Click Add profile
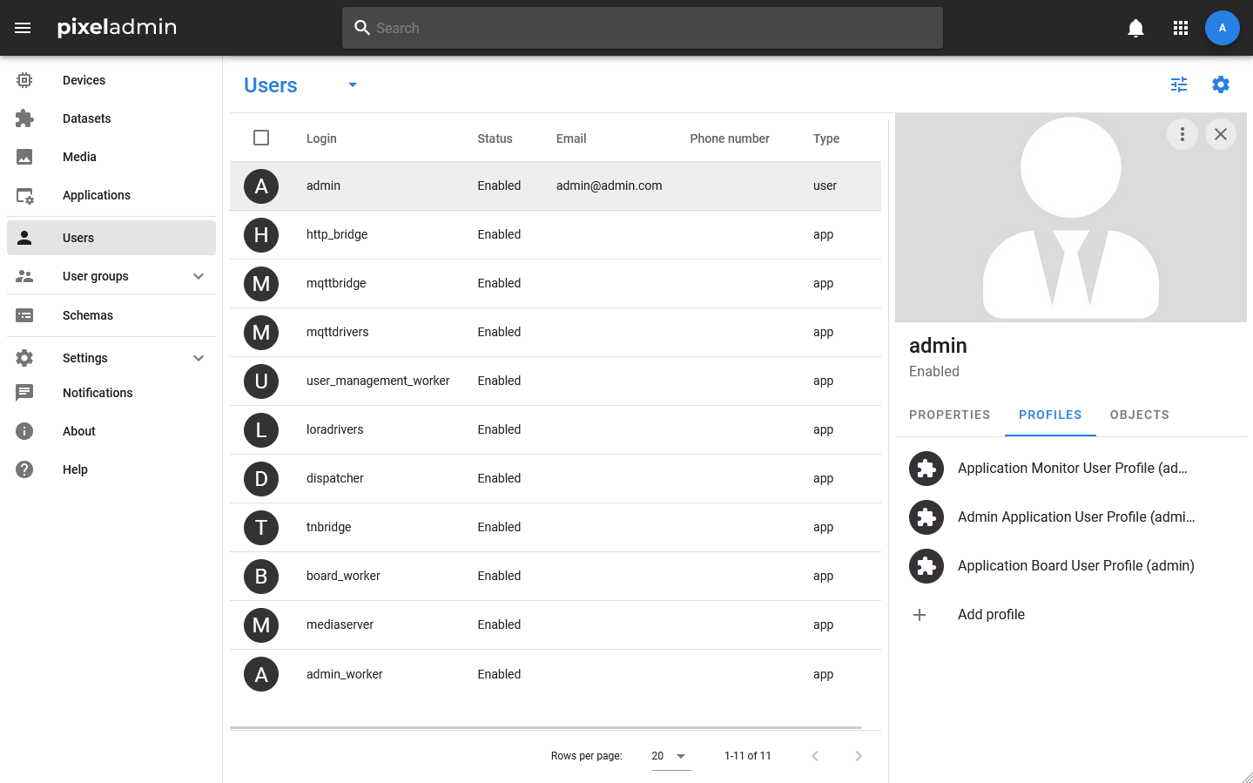Image resolution: width=1253 pixels, height=783 pixels. [991, 615]
